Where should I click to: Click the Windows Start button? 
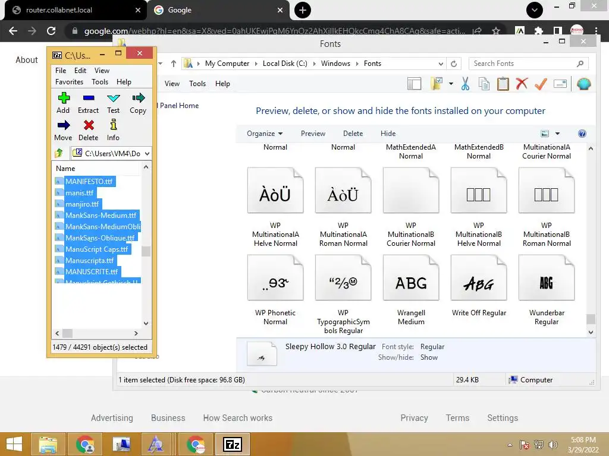14,444
